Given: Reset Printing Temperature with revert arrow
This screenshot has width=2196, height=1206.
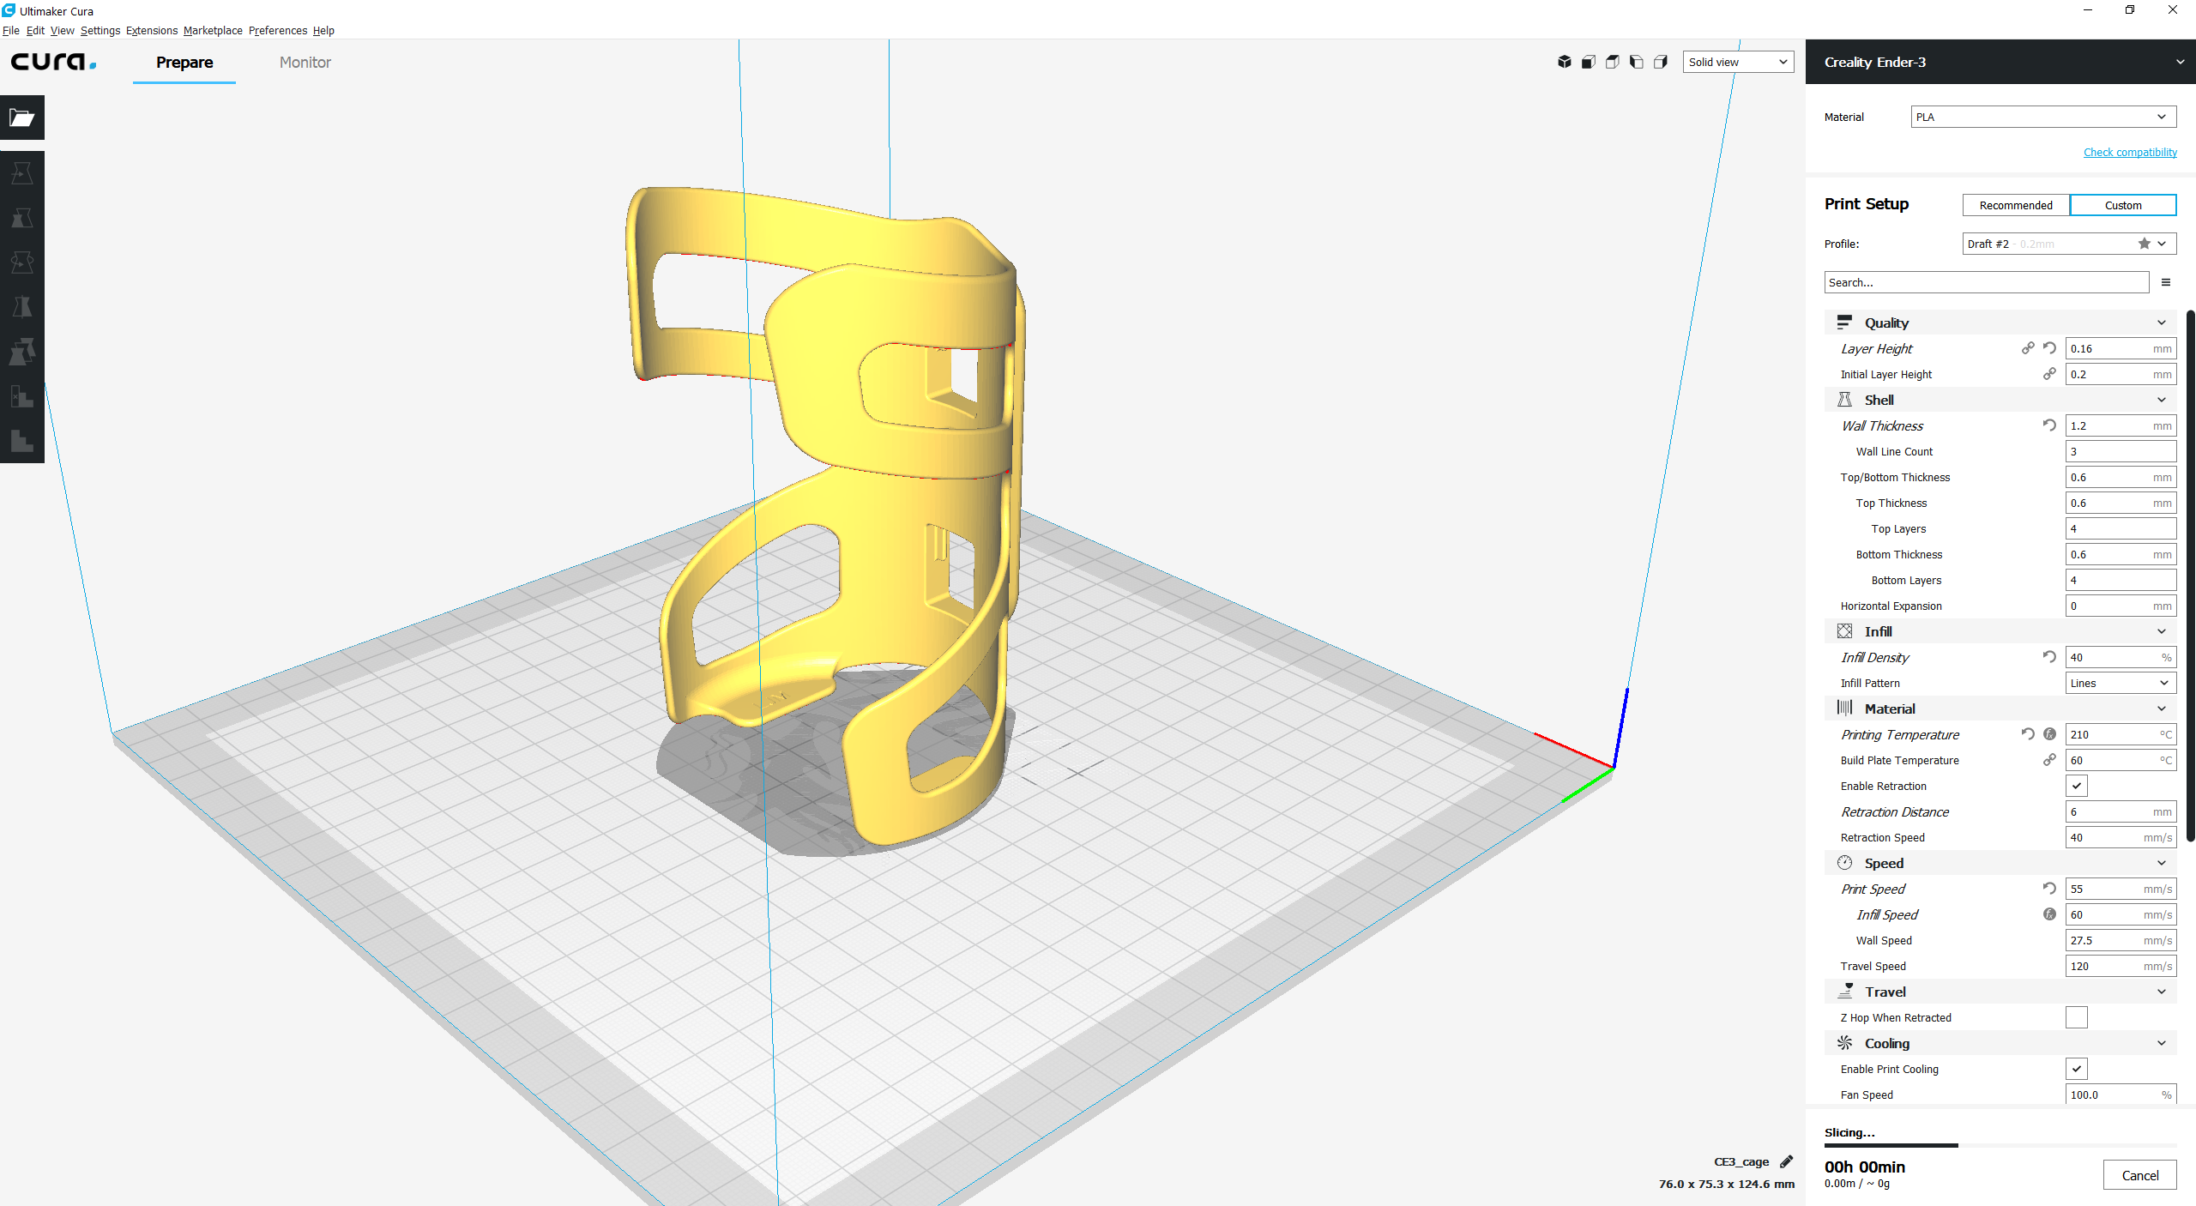Looking at the screenshot, I should pyautogui.click(x=2028, y=734).
